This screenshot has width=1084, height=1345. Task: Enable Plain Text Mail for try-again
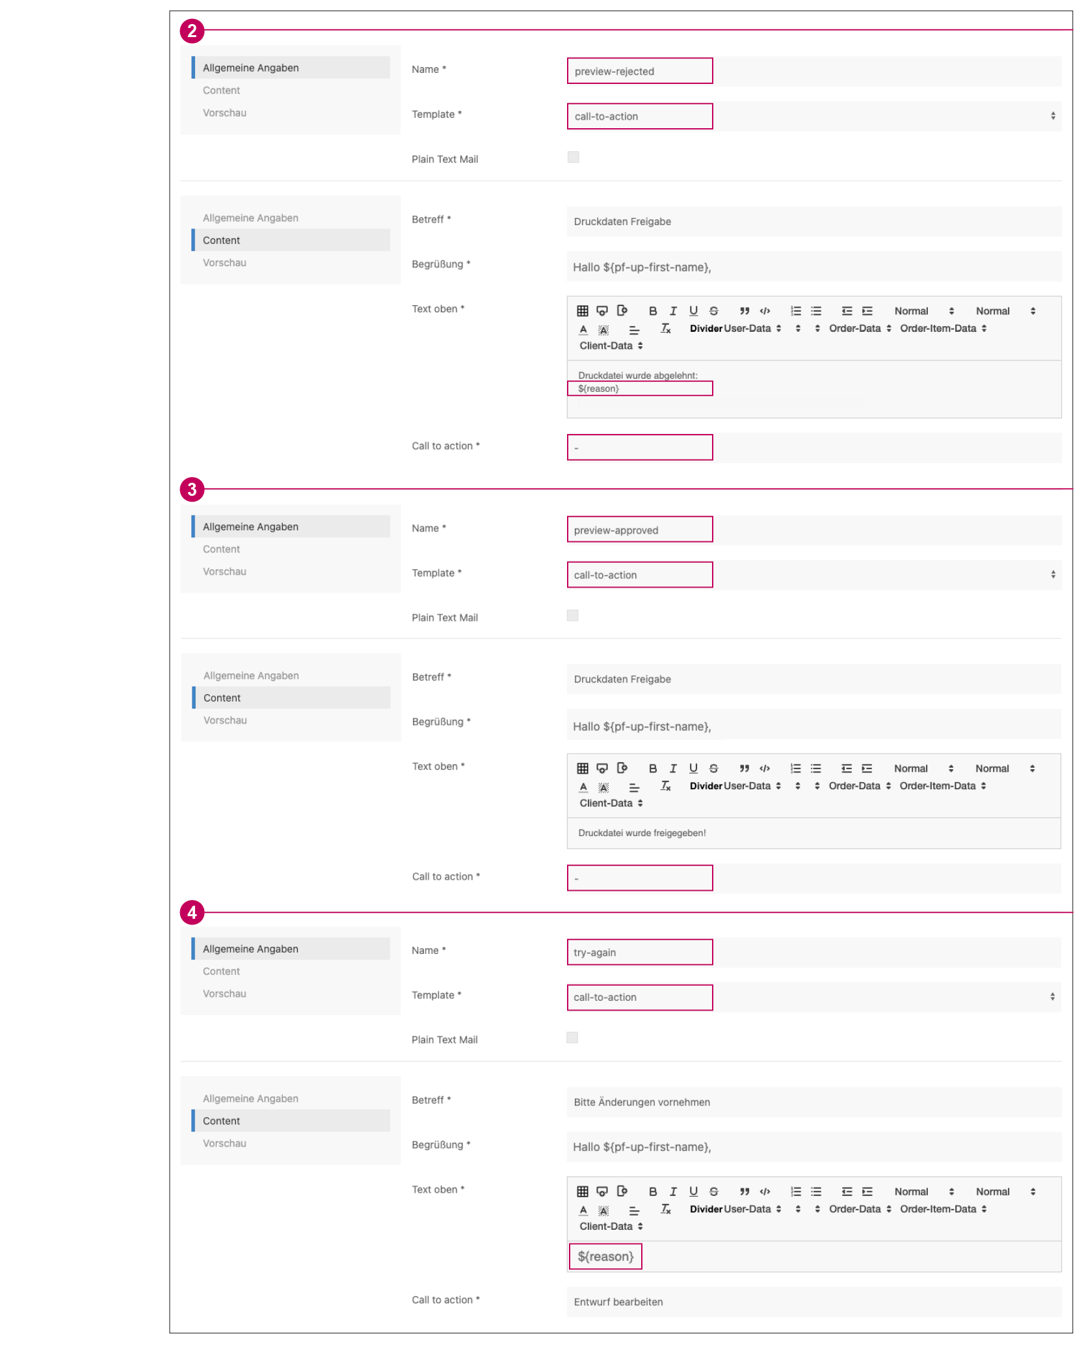572,1037
